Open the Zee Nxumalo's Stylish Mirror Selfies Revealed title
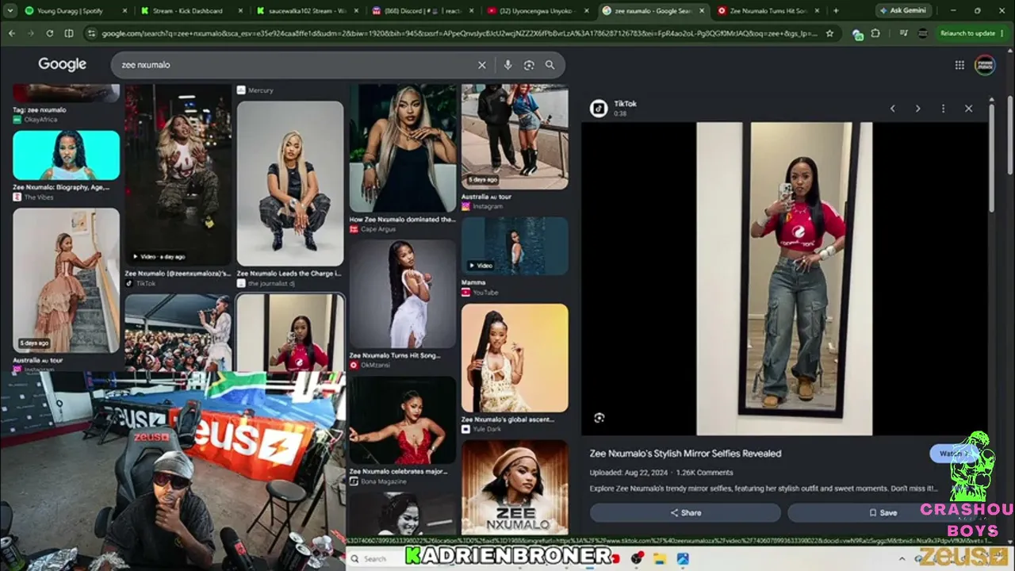This screenshot has width=1015, height=571. pos(685,454)
